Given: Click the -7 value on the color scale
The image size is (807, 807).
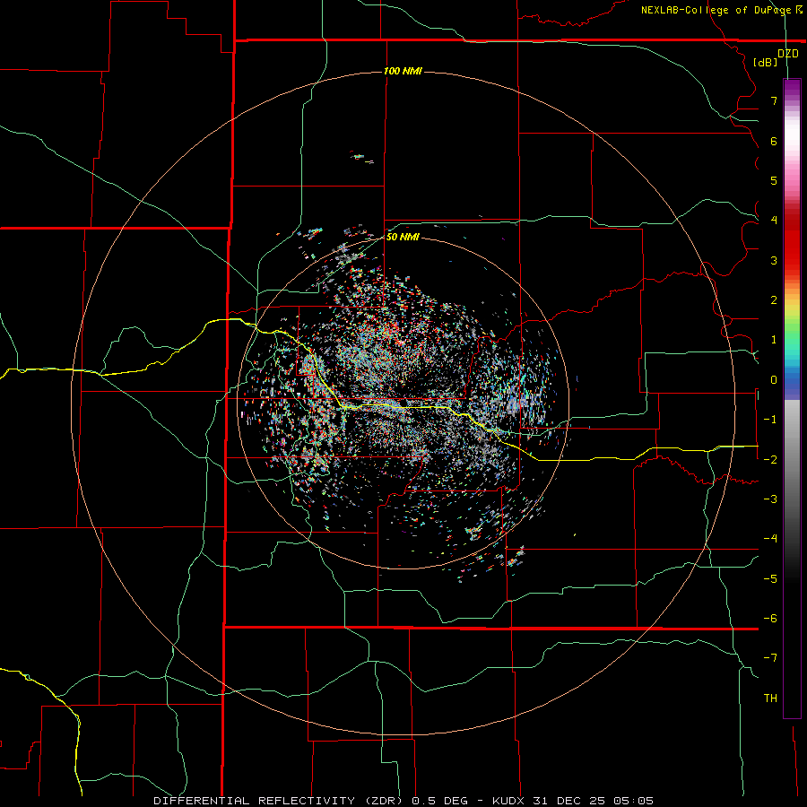Looking at the screenshot, I should [x=770, y=658].
